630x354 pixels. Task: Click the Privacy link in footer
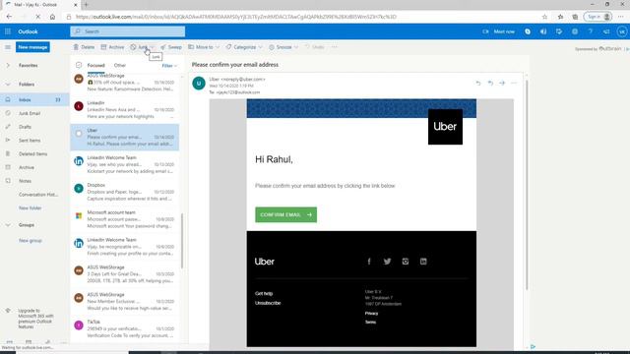coord(372,313)
